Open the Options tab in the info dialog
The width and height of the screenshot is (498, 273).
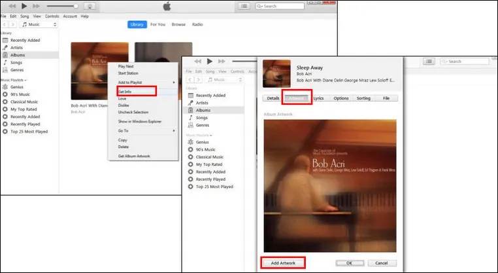coord(340,98)
